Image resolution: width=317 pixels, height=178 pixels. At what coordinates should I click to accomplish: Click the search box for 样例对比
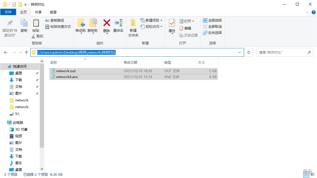point(282,53)
